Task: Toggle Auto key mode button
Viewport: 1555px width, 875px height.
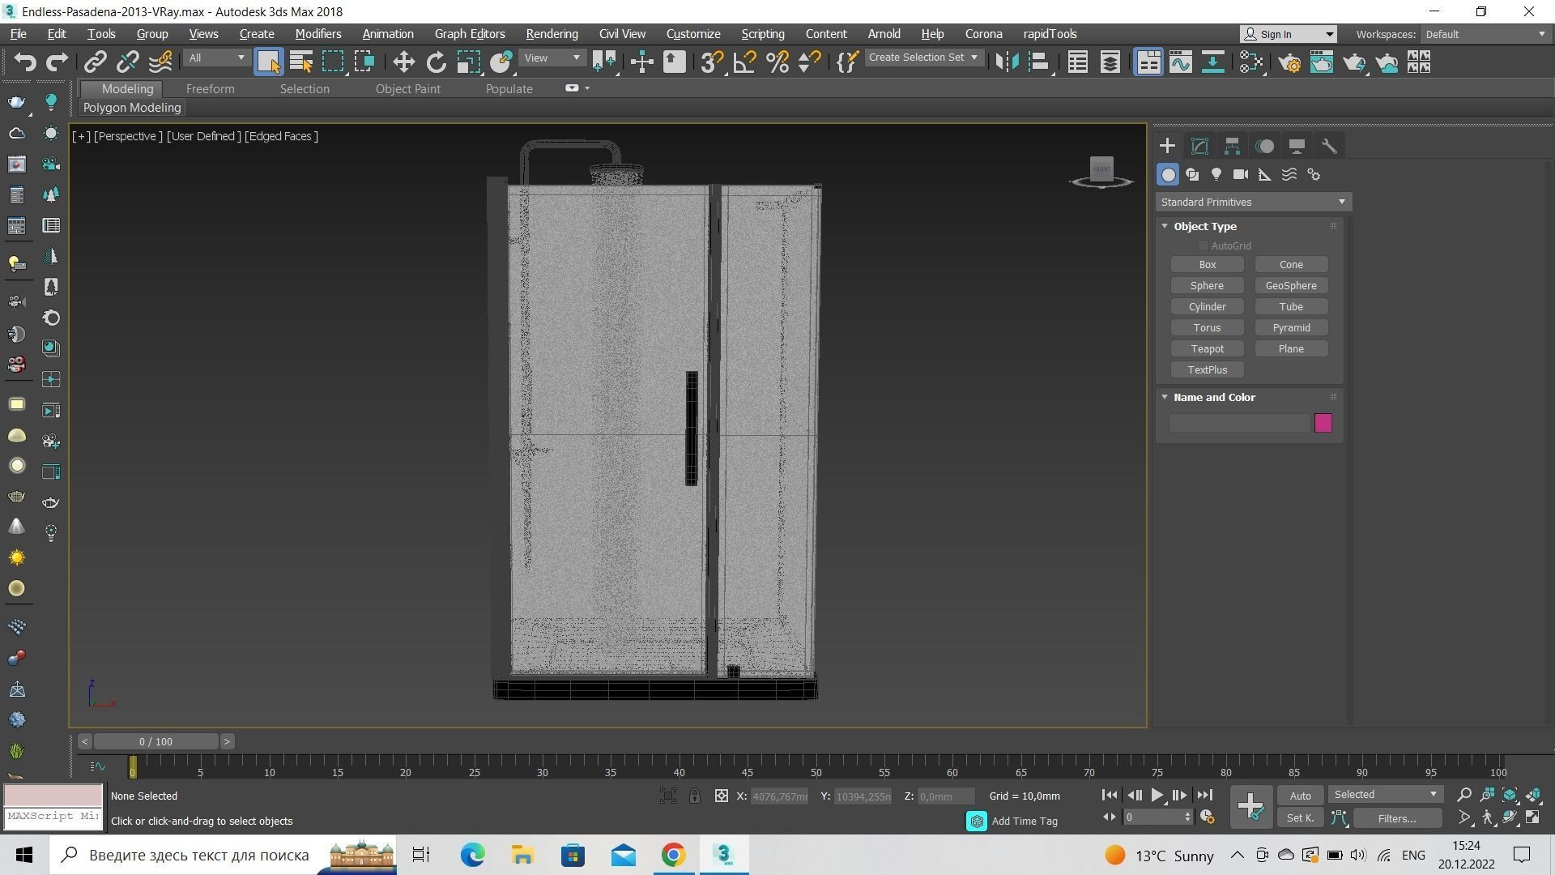Action: tap(1300, 796)
